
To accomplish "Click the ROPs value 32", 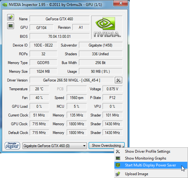I will point(43,54).
